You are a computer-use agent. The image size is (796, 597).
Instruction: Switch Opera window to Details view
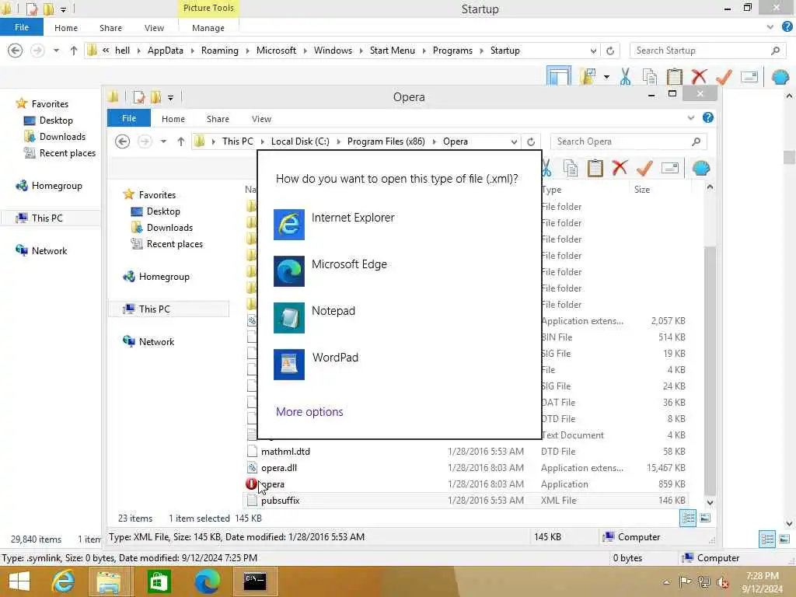(688, 518)
